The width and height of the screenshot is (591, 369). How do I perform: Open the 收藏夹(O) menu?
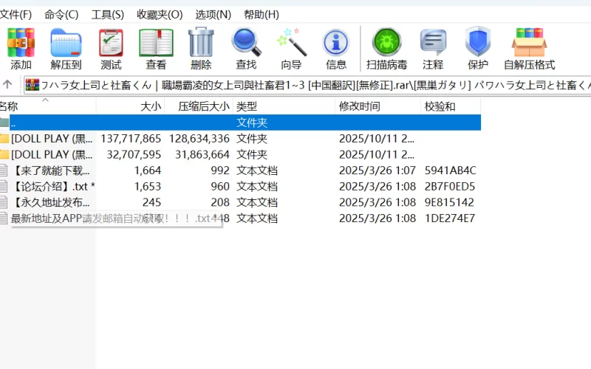160,15
